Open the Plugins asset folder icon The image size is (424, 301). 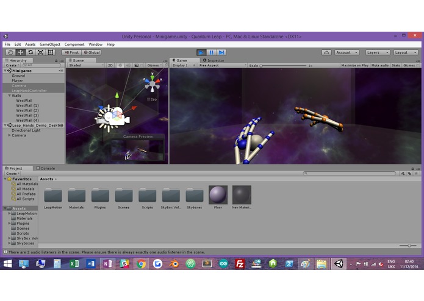point(100,196)
